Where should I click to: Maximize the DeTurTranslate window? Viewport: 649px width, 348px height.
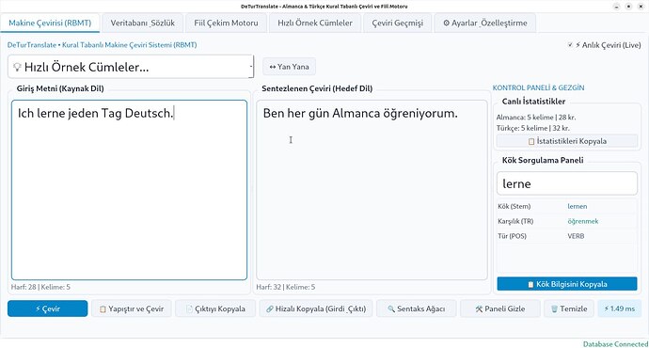(628, 7)
